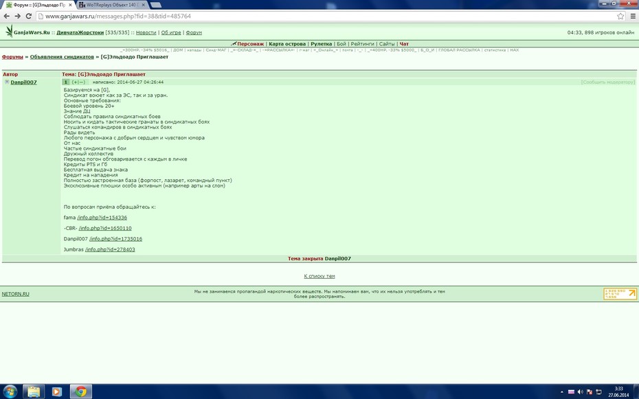639x399 pixels.
Task: Click the language flag icon in tray
Action: (571, 392)
